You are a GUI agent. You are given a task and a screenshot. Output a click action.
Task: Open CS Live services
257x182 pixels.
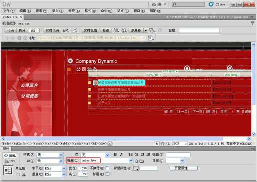coord(217,4)
